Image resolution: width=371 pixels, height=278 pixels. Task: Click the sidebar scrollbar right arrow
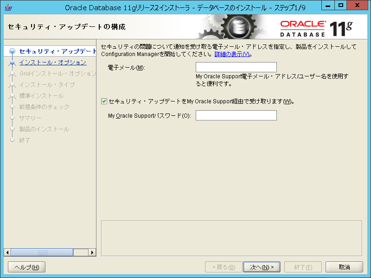92,253
